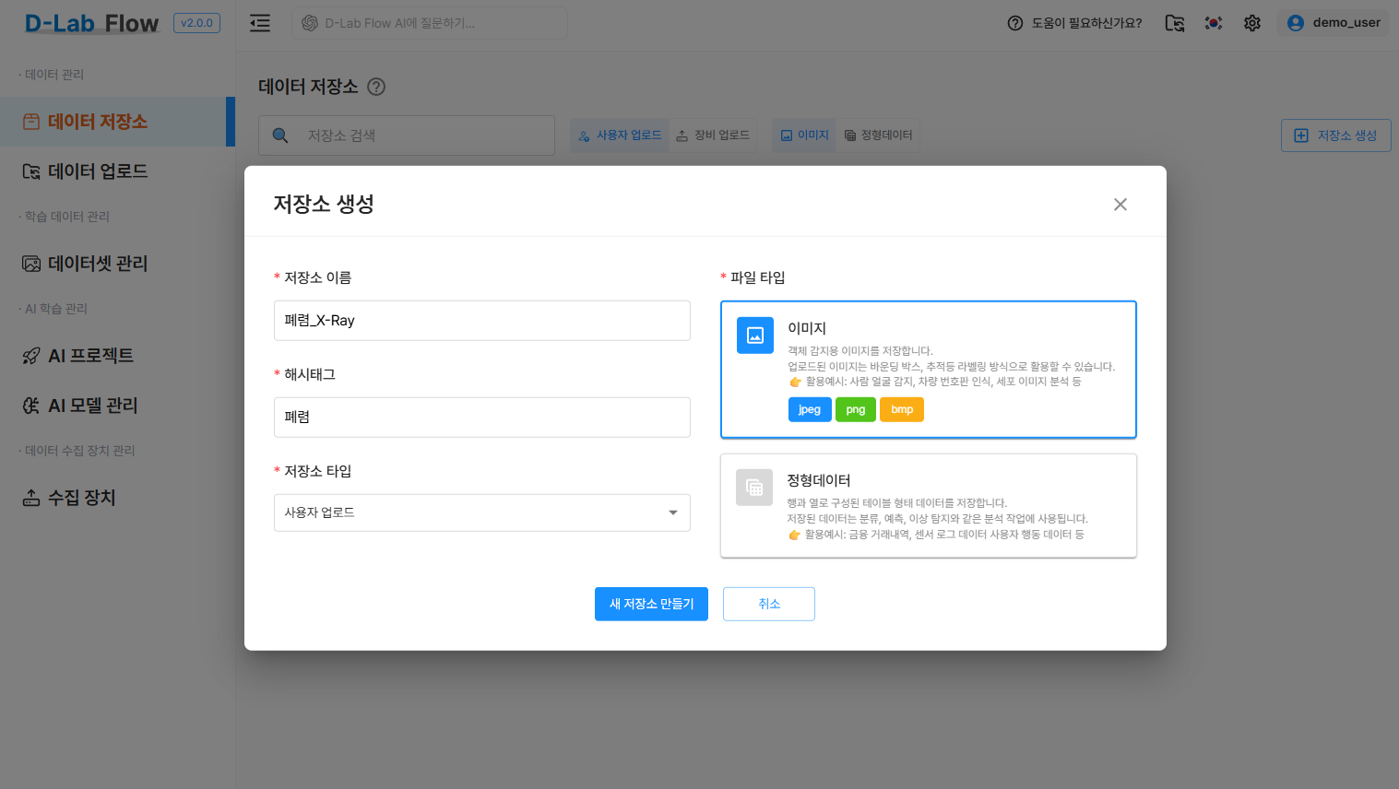
Task: Toggle the 사용자 업로드 filter
Action: (620, 135)
